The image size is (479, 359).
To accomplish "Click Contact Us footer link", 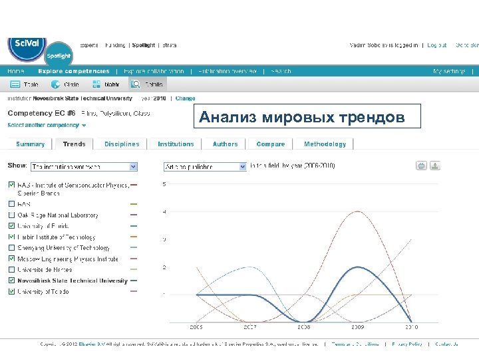I will pos(446,344).
